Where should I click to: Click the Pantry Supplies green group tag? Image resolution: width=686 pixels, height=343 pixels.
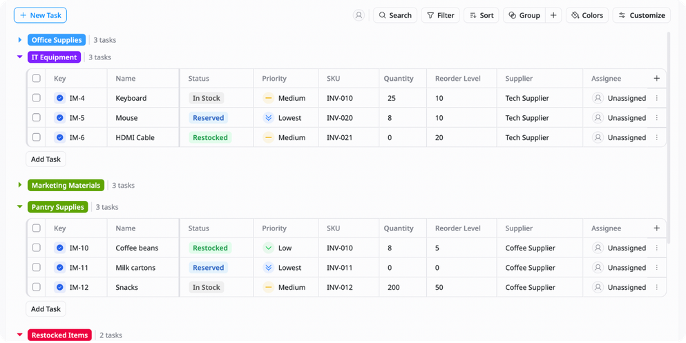[58, 207]
